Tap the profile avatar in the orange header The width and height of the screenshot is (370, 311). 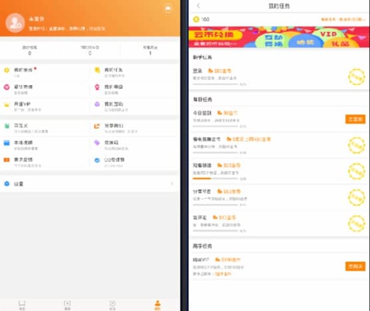(15, 23)
